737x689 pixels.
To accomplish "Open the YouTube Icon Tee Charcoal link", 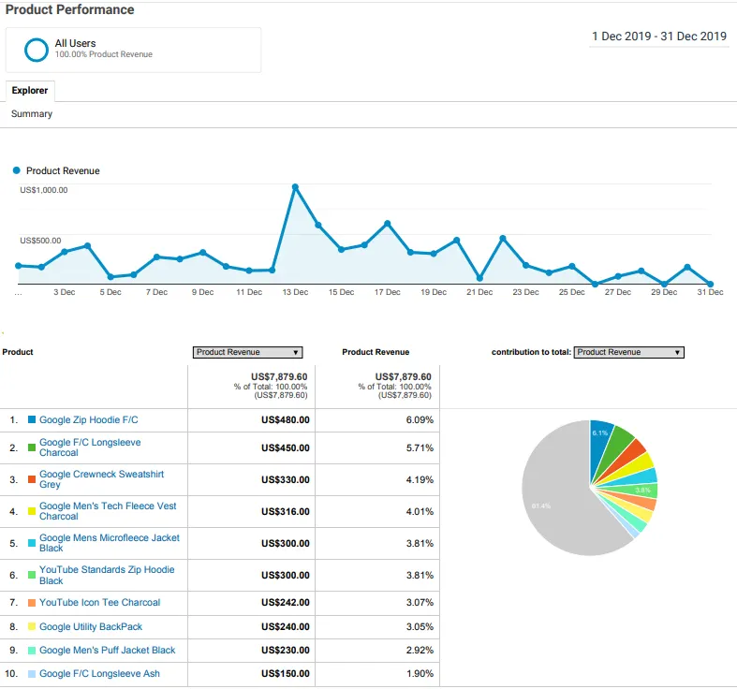I will [x=99, y=603].
